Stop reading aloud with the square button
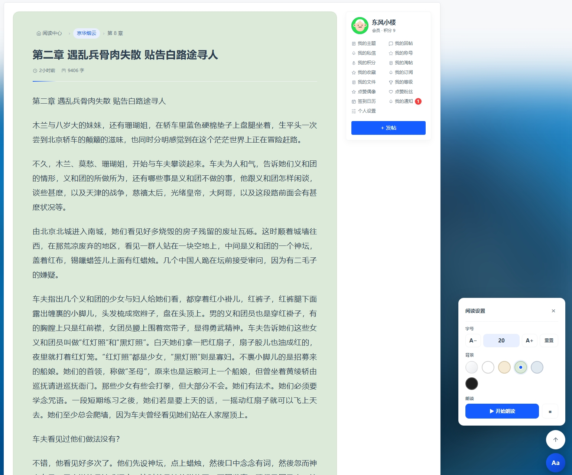The height and width of the screenshot is (475, 572). point(550,411)
